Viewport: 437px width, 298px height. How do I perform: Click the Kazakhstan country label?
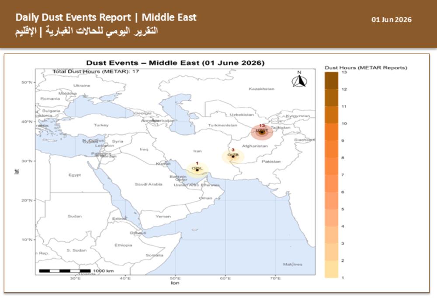click(261, 89)
